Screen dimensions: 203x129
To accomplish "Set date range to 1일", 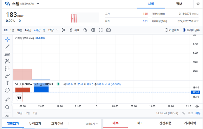I will 35,113.
